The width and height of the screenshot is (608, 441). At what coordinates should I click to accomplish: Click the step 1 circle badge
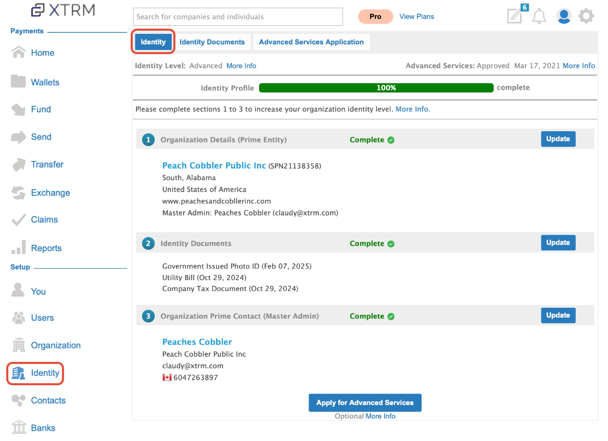pyautogui.click(x=148, y=140)
